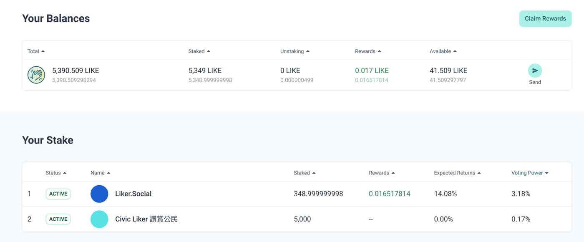Select the 3.18% voting power
This screenshot has height=242, width=584.
521,194
